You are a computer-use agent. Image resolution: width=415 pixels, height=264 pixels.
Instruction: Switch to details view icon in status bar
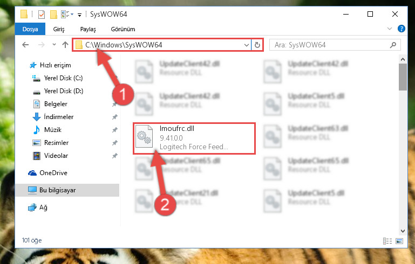click(387, 241)
